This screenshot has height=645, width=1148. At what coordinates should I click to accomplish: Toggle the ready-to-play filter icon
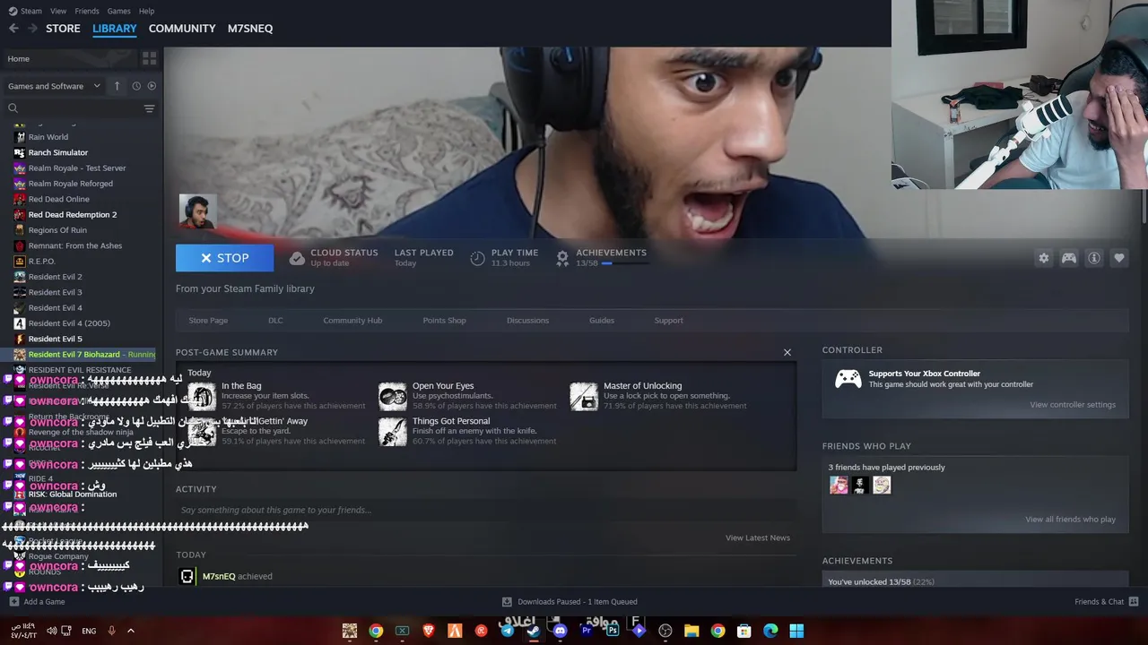[152, 86]
